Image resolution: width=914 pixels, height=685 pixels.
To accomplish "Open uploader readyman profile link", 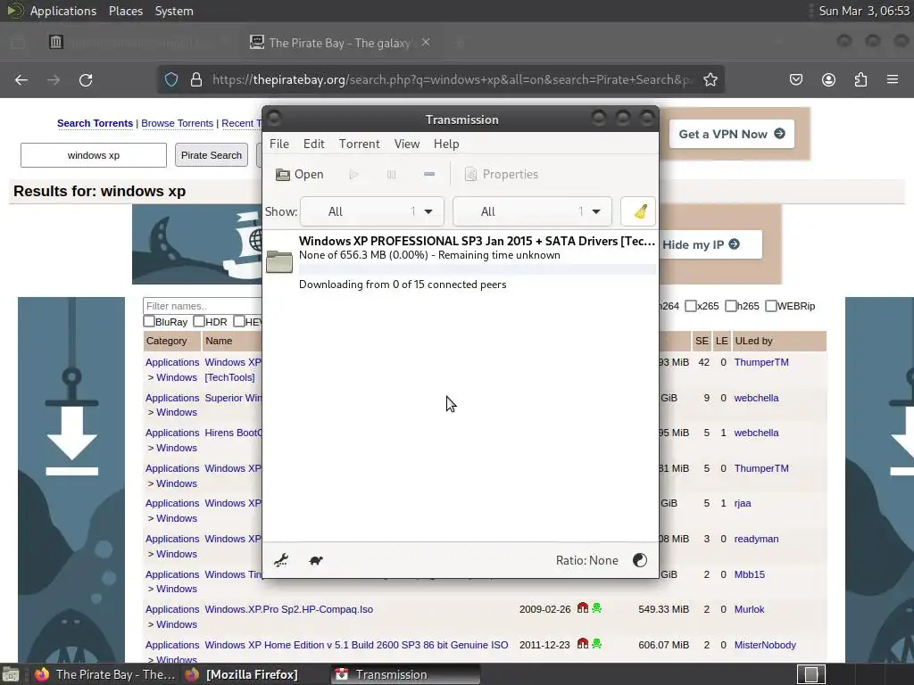I will coord(756,539).
